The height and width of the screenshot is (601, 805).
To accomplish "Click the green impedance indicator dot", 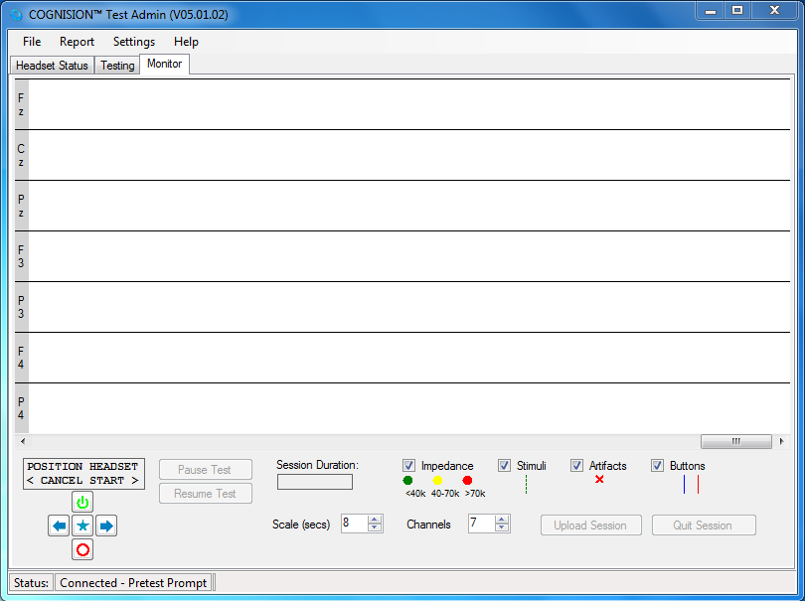I will [x=408, y=481].
